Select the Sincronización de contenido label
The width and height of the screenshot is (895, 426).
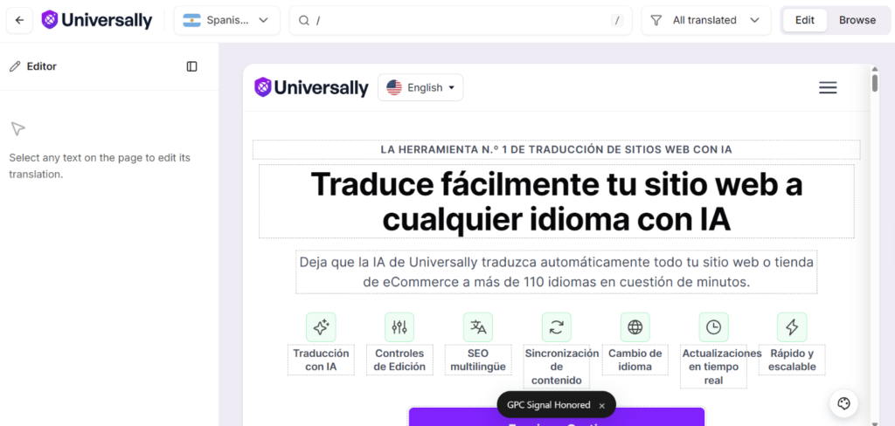coord(557,367)
